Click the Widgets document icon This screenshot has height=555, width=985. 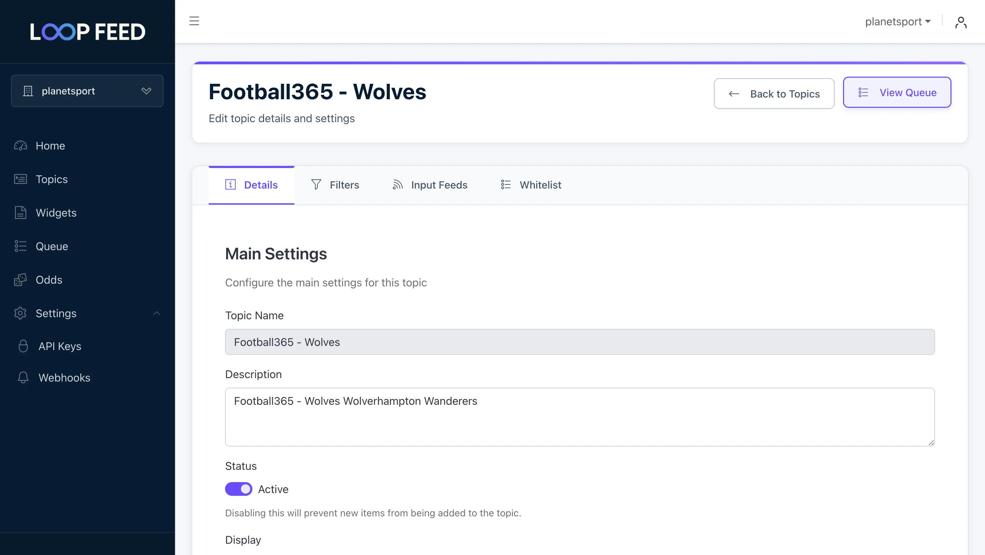[x=20, y=213]
